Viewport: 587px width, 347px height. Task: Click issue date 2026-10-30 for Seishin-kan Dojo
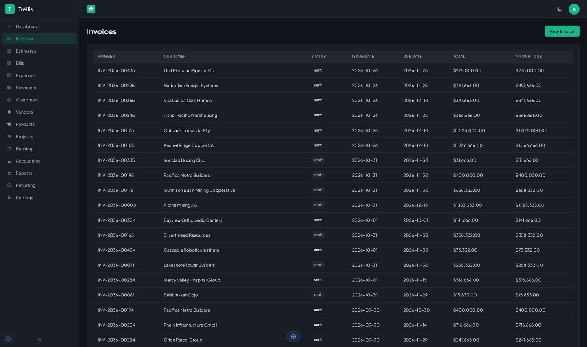pos(365,295)
